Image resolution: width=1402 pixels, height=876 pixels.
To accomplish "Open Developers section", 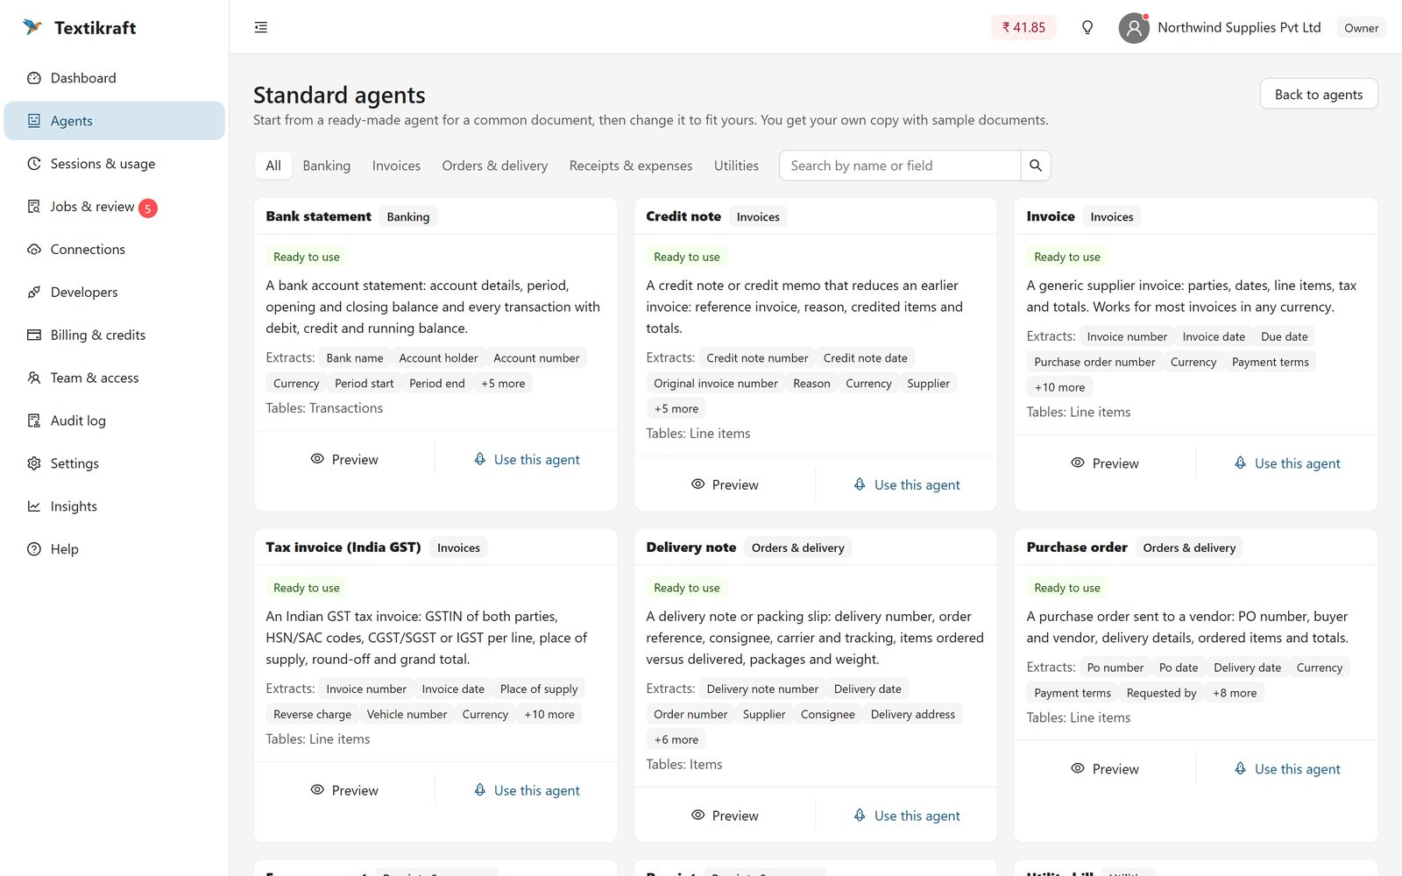I will tap(114, 293).
